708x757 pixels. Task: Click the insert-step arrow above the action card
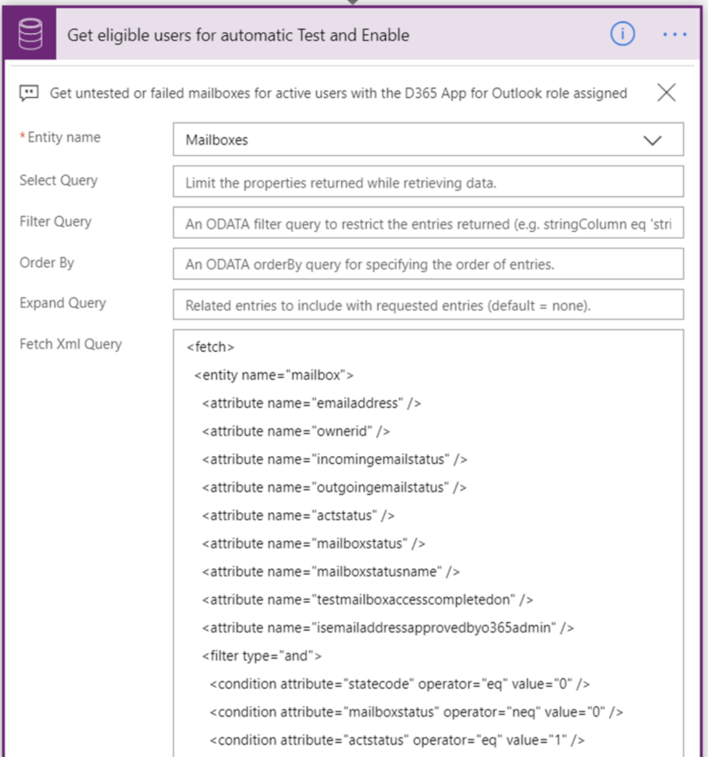coord(354,4)
